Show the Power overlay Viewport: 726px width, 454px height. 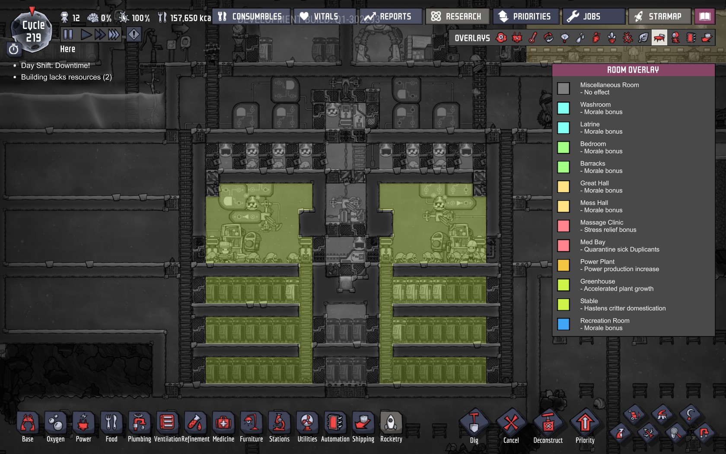pyautogui.click(x=517, y=38)
